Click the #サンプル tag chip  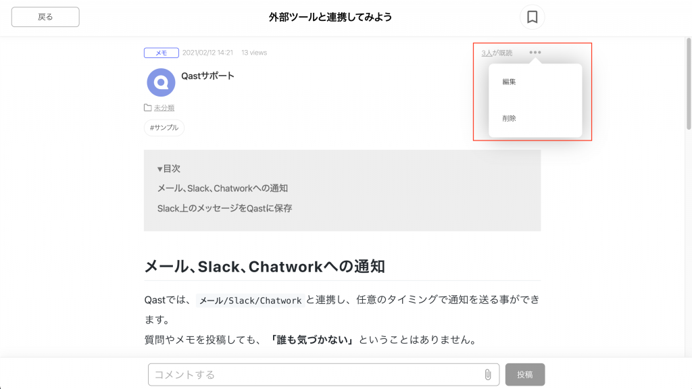164,128
